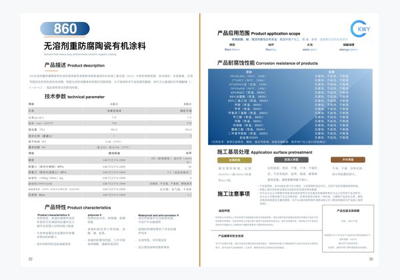Click the "技术参数 technical parameter" heading

[x=75, y=97]
